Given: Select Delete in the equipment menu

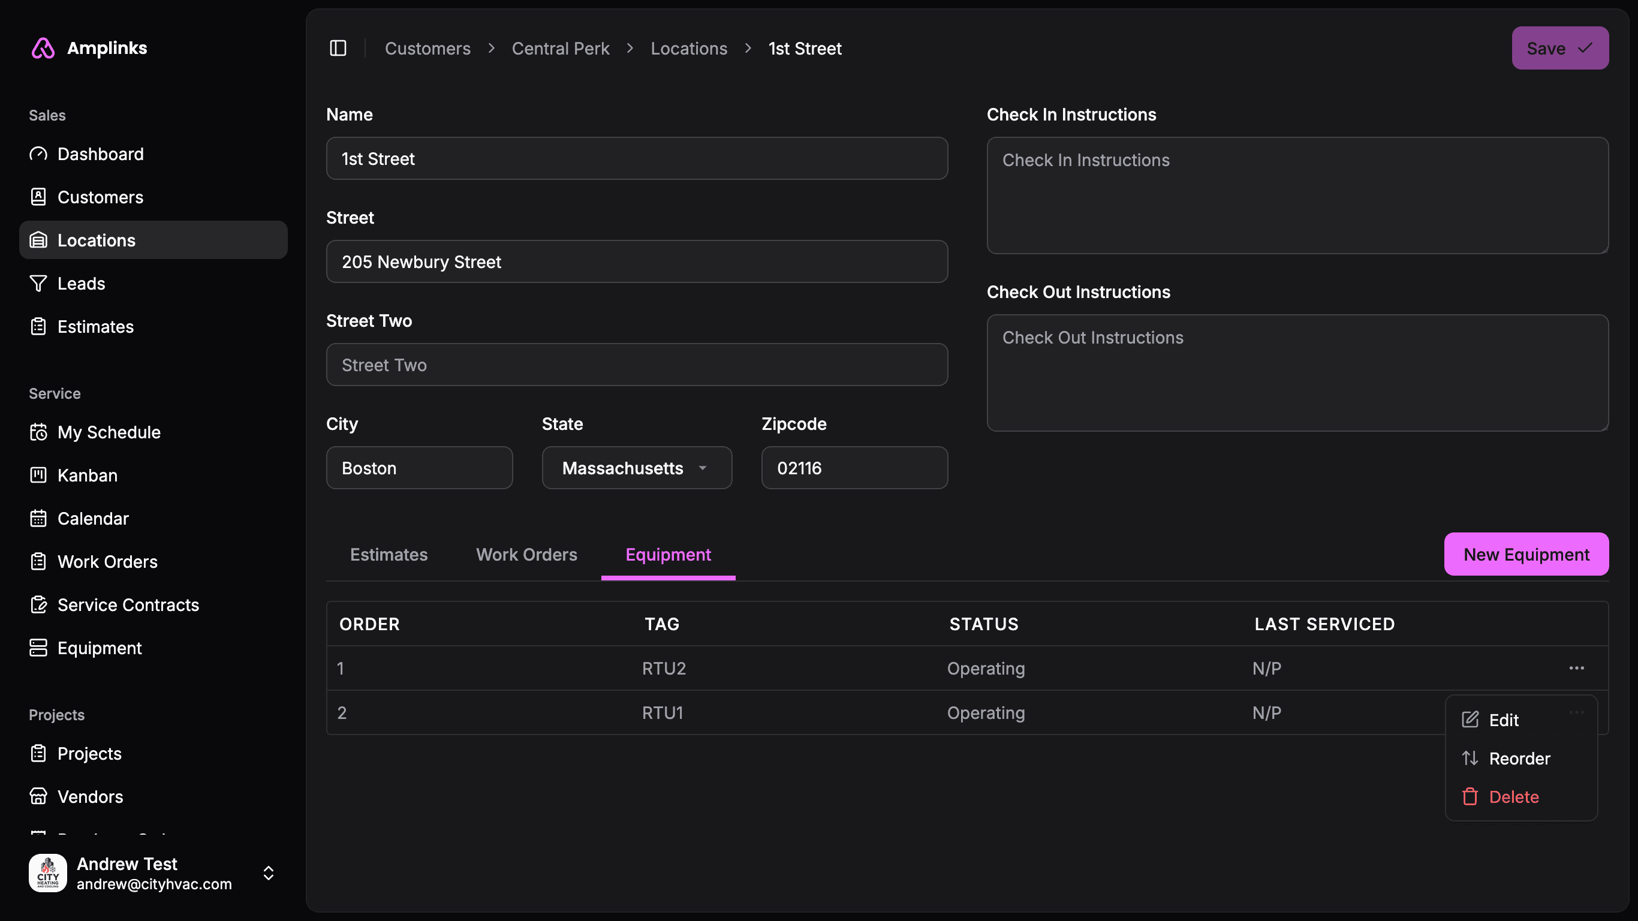Looking at the screenshot, I should point(1513,796).
